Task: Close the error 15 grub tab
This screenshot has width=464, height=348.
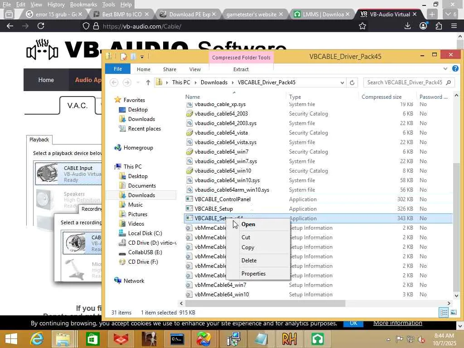Action: (80, 14)
